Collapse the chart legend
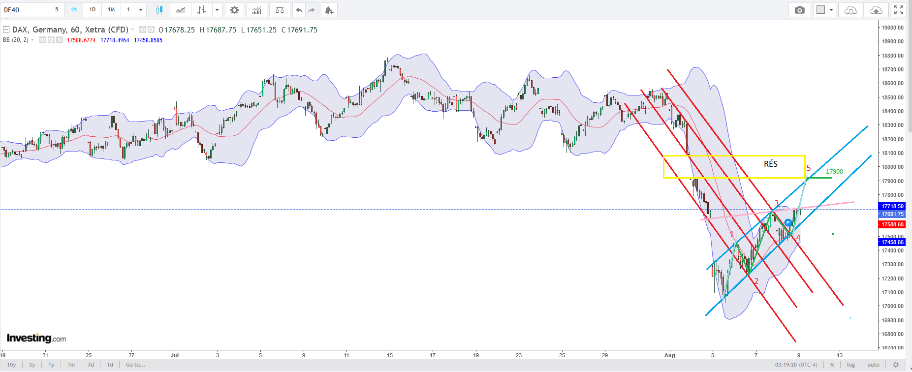Viewport: 912px width, 372px height. 6,30
